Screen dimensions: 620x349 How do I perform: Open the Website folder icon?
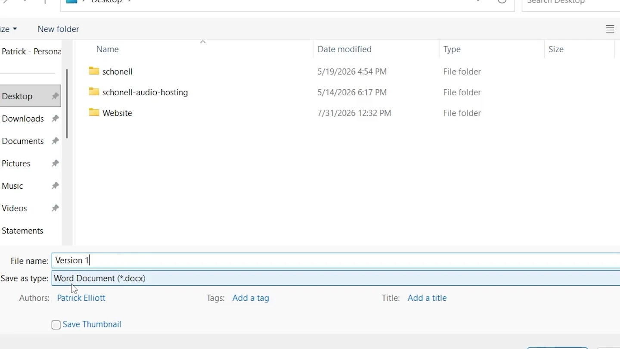click(94, 112)
